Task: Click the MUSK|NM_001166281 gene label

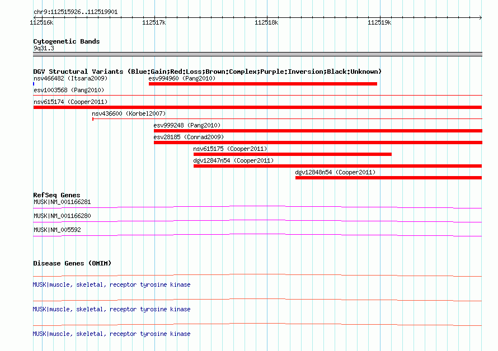Action: [62, 202]
